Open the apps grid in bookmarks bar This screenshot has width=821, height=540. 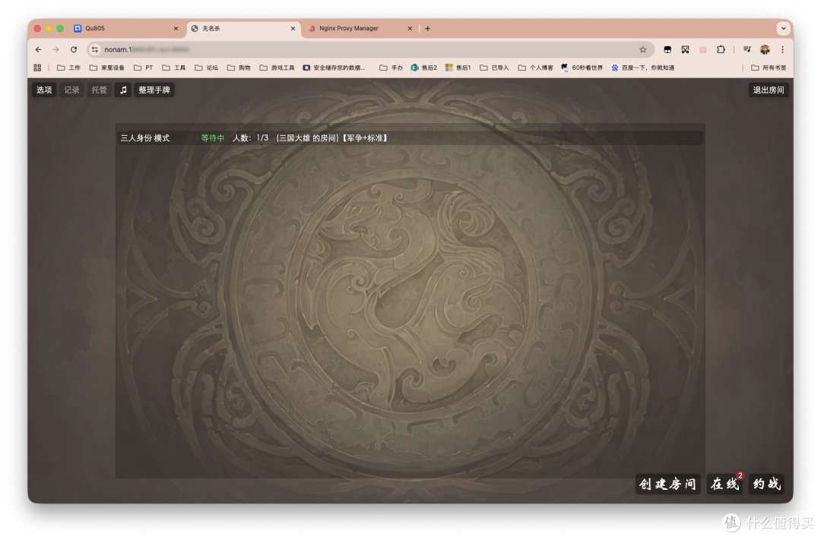(x=37, y=68)
